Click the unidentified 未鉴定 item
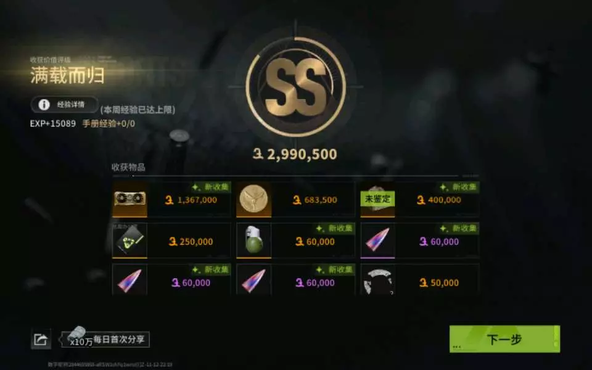Screen dimensions: 592x370 point(377,199)
